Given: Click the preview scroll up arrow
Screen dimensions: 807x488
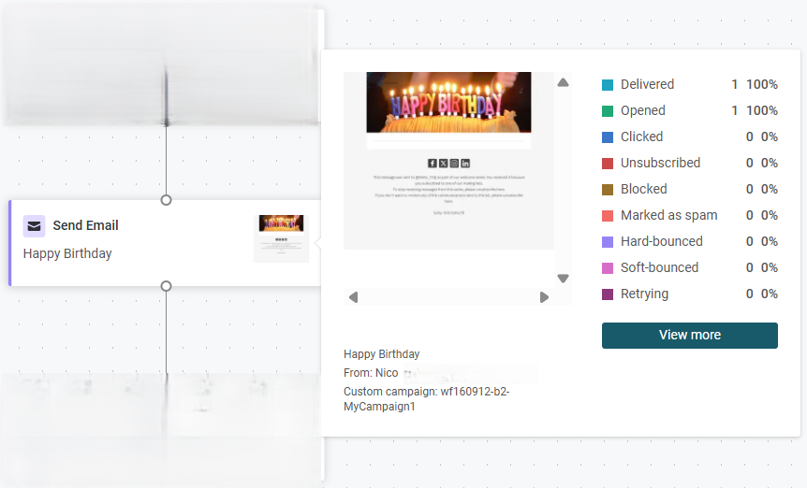Looking at the screenshot, I should 563,82.
